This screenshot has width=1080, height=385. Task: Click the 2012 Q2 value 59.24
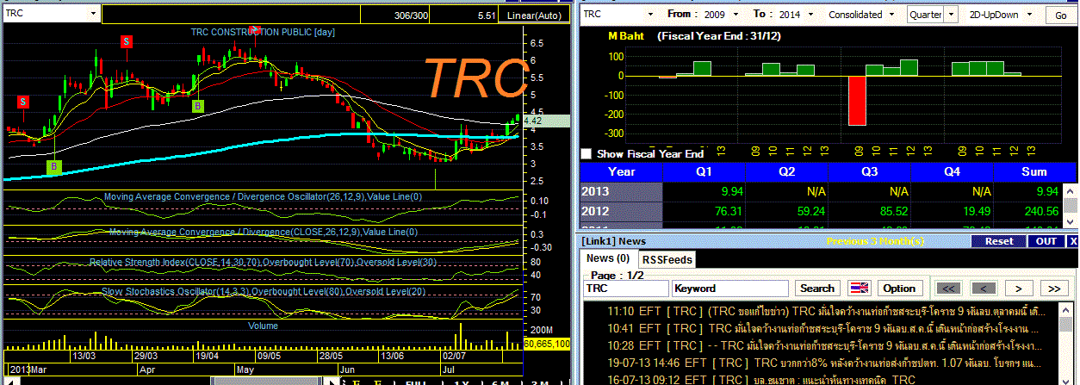(x=810, y=212)
